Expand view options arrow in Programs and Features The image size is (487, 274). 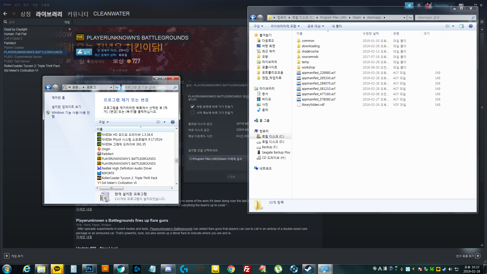[x=164, y=122]
